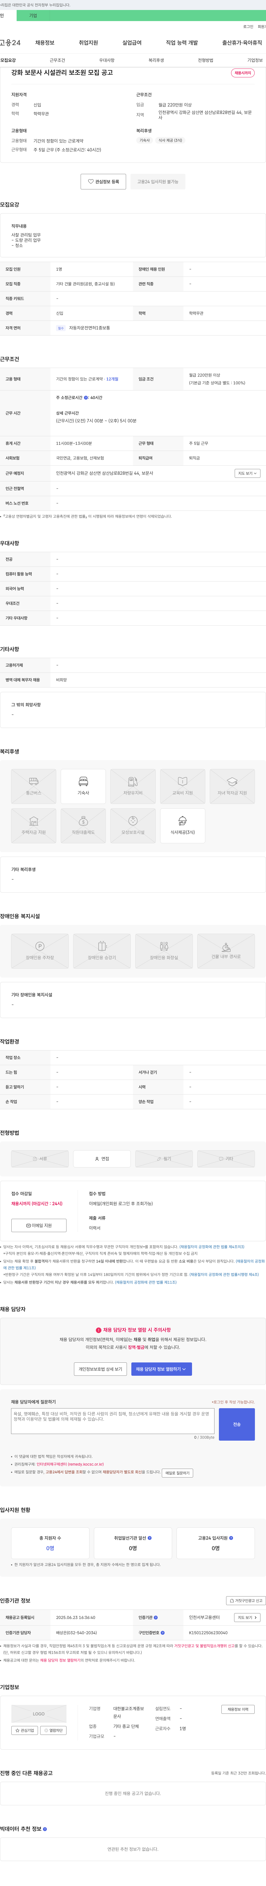Switch to the 기업정보 section tab
The width and height of the screenshot is (266, 1886).
[x=254, y=60]
